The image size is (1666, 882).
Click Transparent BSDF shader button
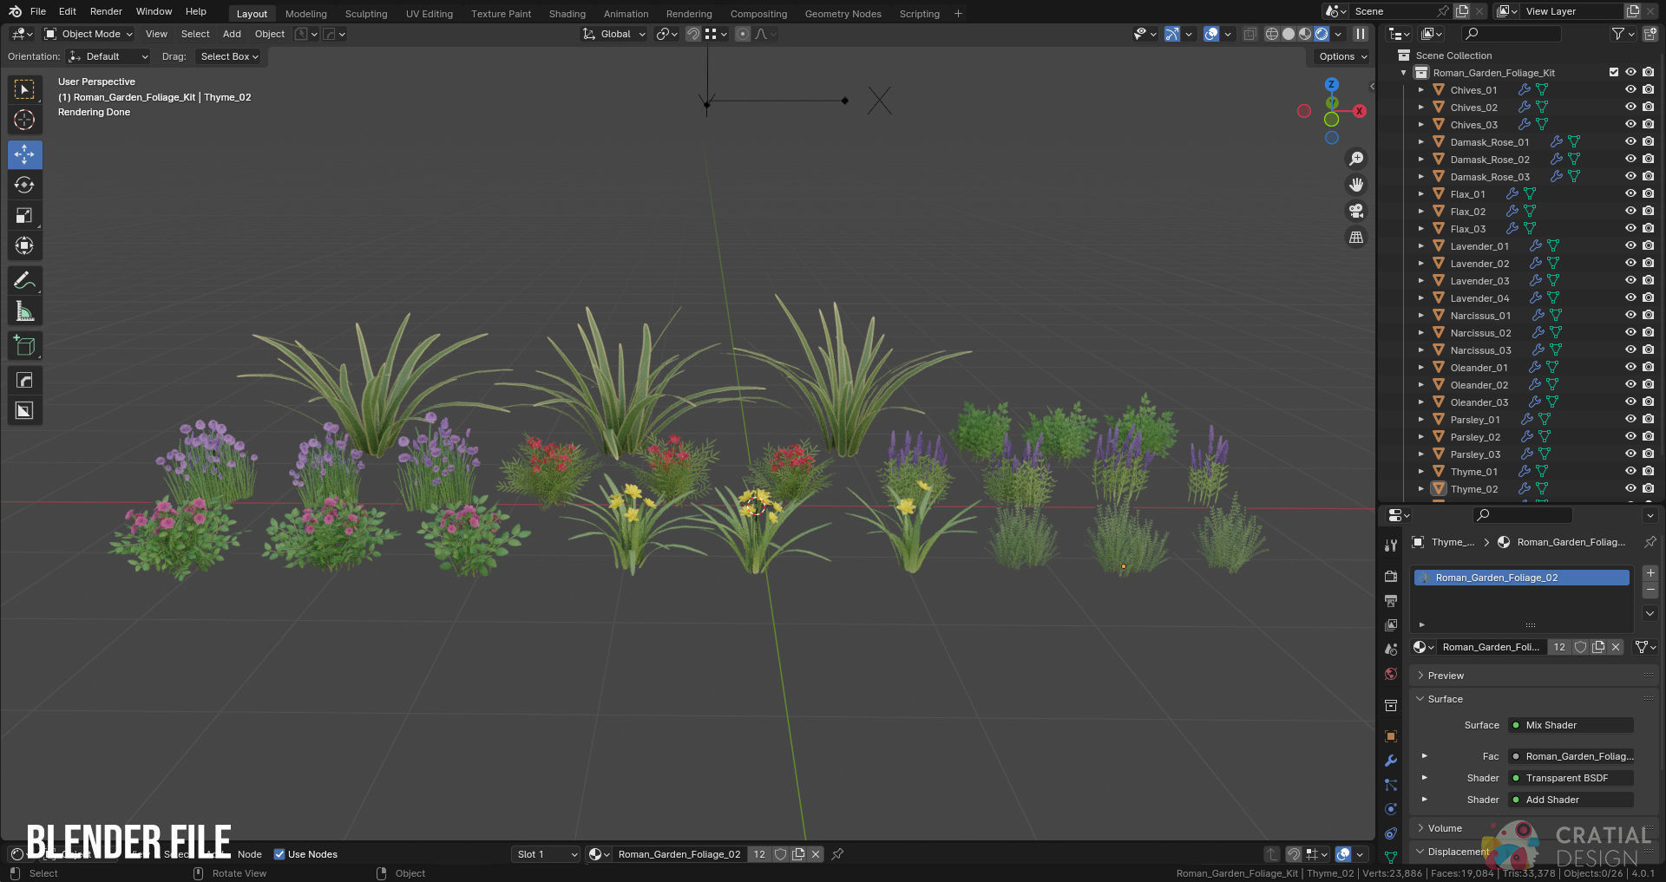pos(1571,778)
